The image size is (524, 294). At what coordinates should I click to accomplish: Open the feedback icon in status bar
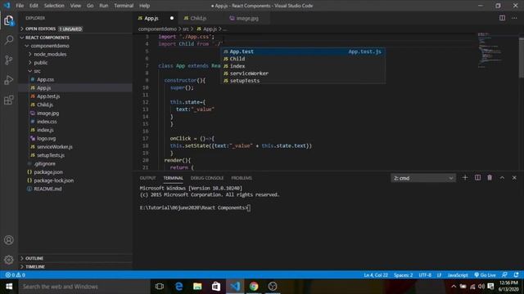point(504,275)
